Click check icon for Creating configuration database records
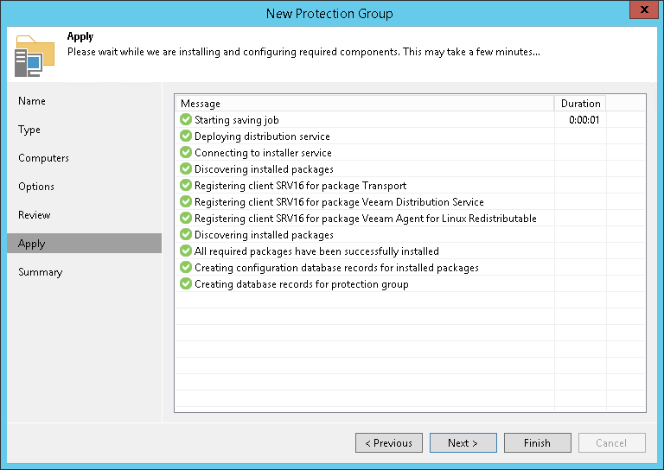This screenshot has height=470, width=664. 186,267
